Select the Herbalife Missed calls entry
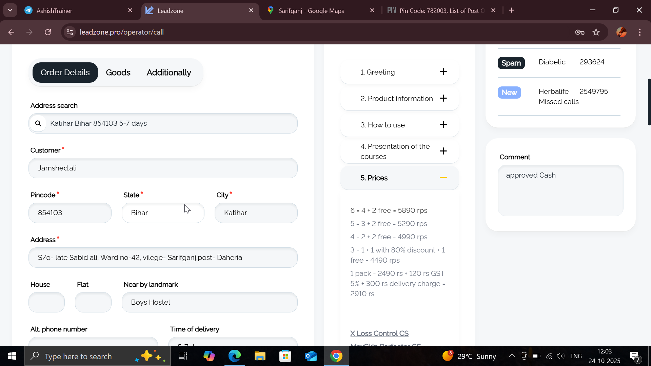The image size is (651, 366). (x=559, y=97)
